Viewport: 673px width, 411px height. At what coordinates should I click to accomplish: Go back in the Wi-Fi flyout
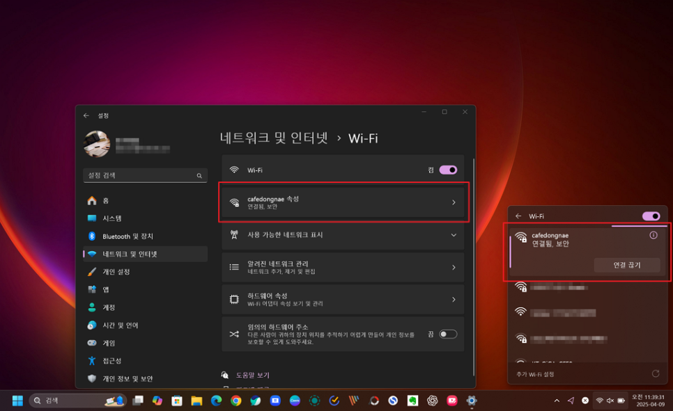[x=518, y=216]
